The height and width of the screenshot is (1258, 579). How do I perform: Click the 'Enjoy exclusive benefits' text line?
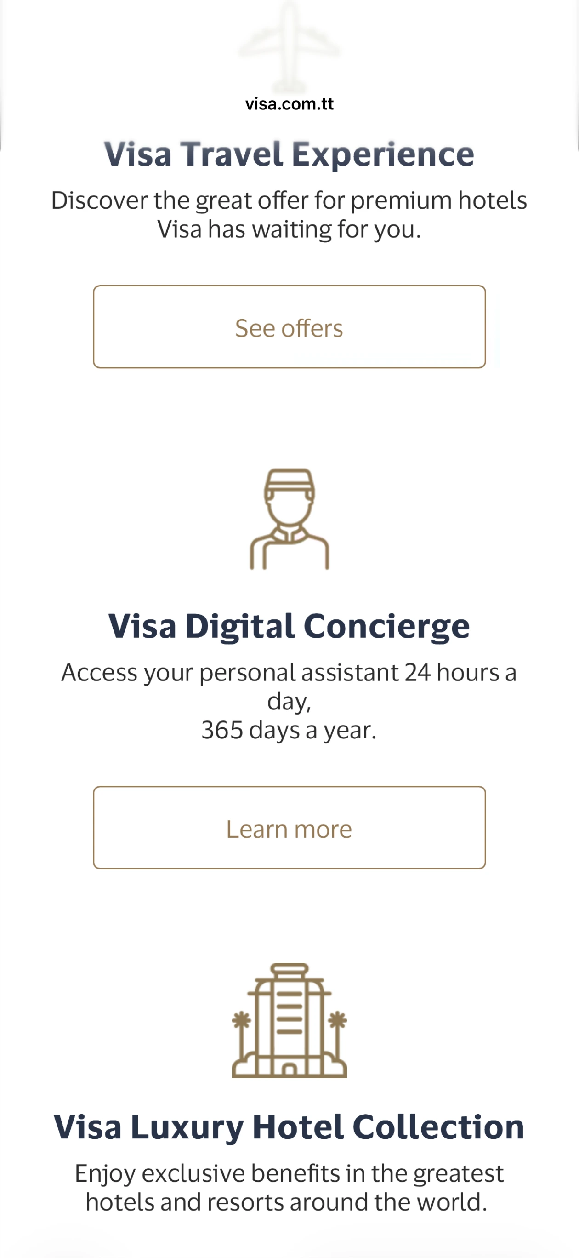click(289, 1173)
